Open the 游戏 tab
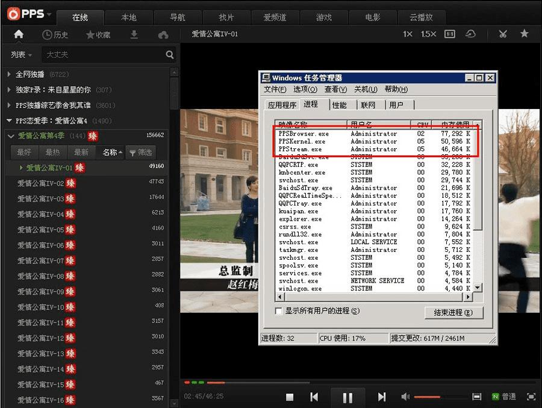Image resolution: width=542 pixels, height=408 pixels. pyautogui.click(x=324, y=17)
